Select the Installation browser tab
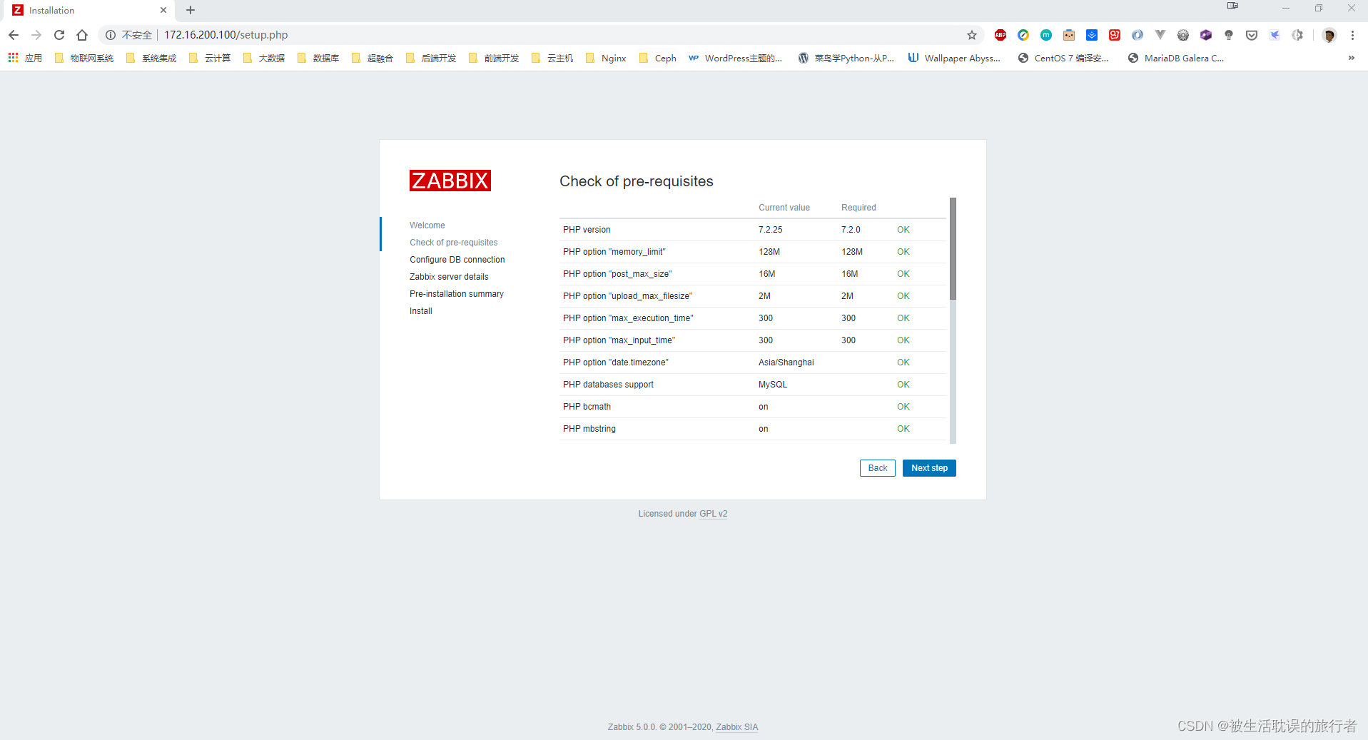The image size is (1368, 740). [x=87, y=10]
